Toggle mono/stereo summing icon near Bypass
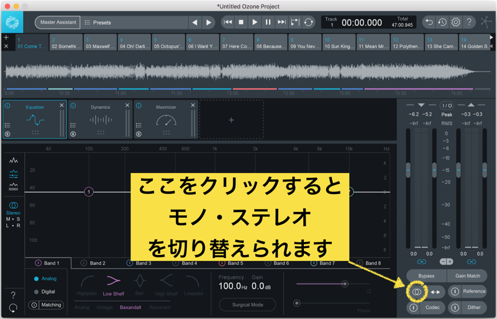The image size is (497, 319). (x=417, y=292)
